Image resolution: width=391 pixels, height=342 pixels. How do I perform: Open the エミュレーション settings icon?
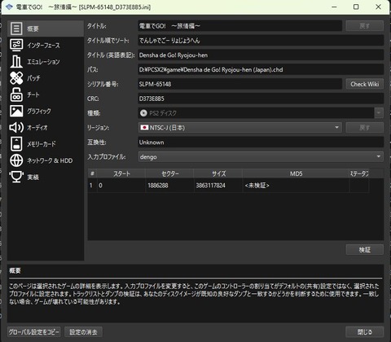tap(16, 62)
